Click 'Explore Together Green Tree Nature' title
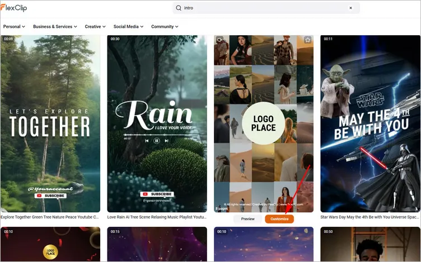This screenshot has width=421, height=262. point(50,217)
